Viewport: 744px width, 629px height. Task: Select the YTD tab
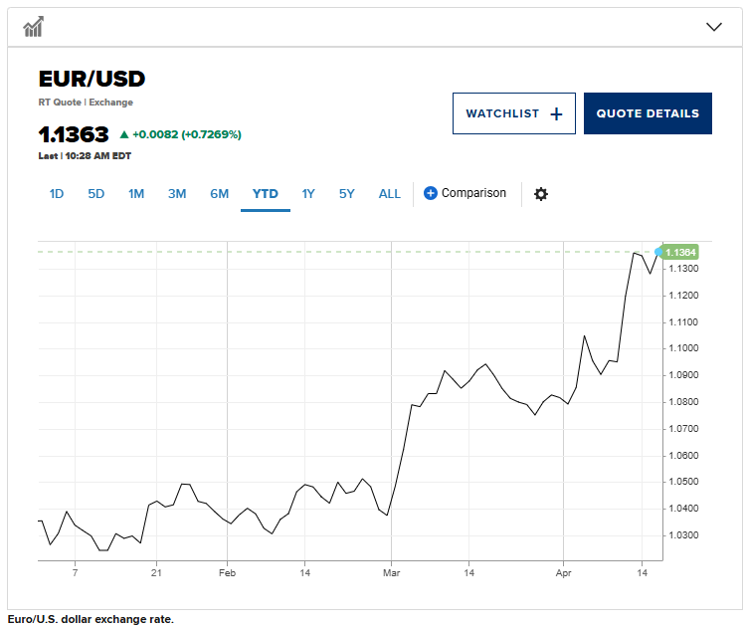tap(265, 194)
